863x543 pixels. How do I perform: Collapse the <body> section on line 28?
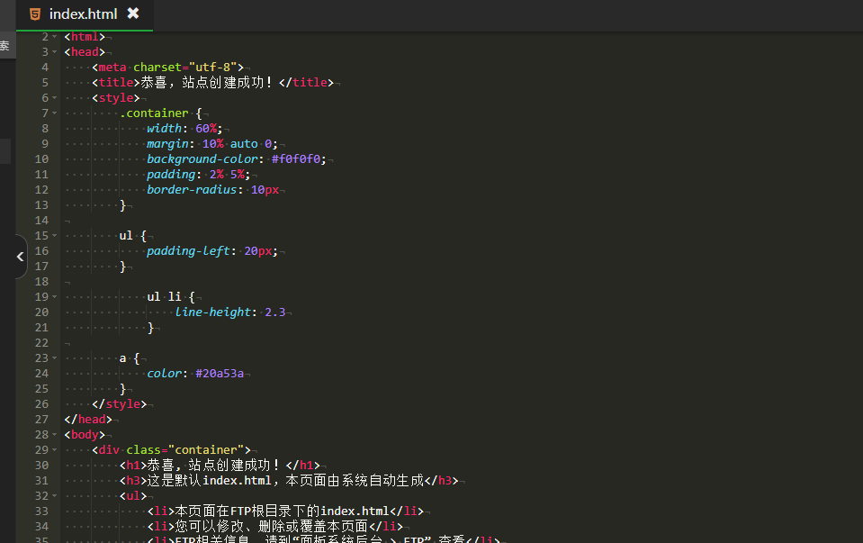(x=55, y=434)
